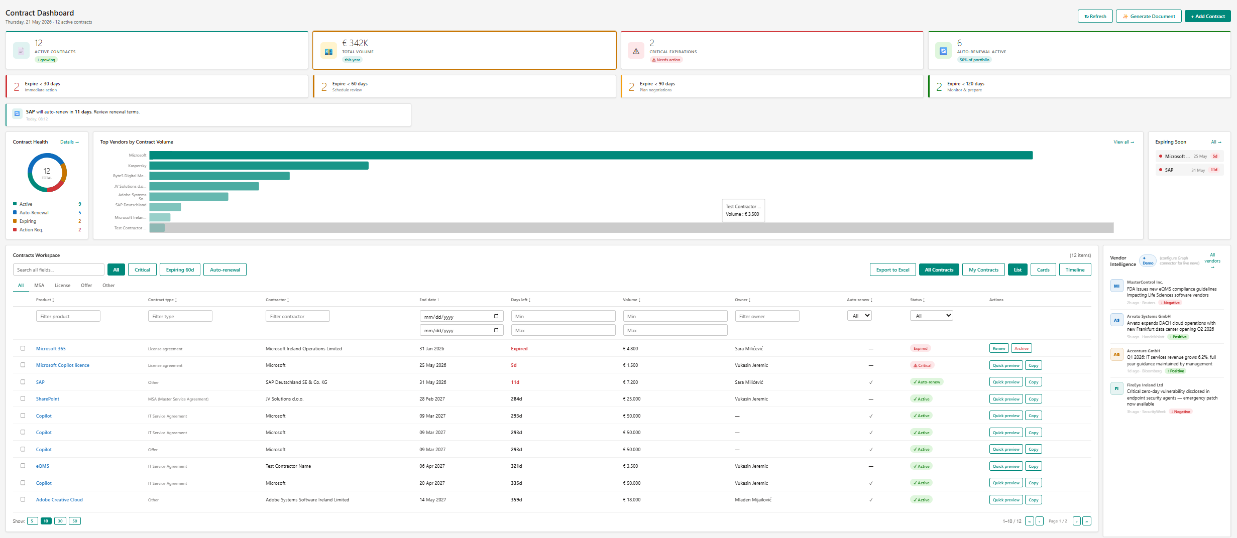1237x538 pixels.
Task: Click the Add Contract button
Action: click(1207, 16)
